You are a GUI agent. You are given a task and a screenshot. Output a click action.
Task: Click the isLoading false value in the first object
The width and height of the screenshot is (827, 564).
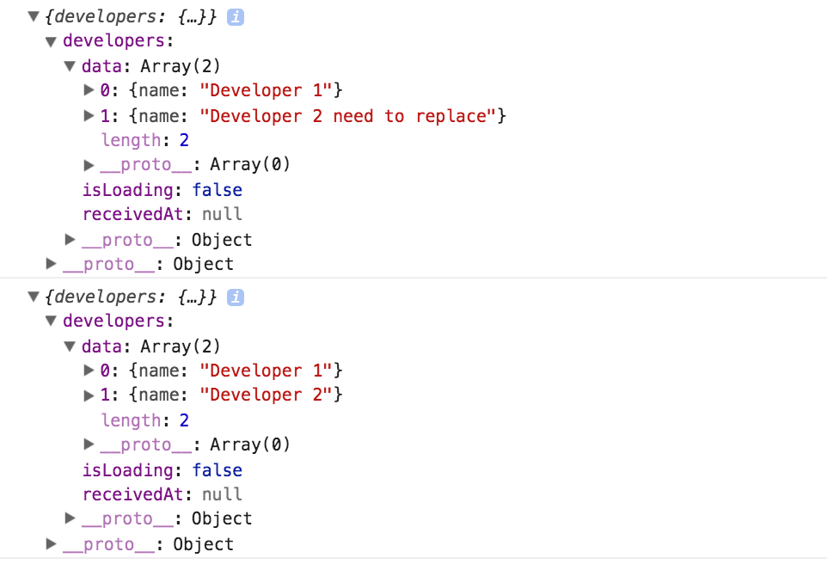pyautogui.click(x=217, y=190)
